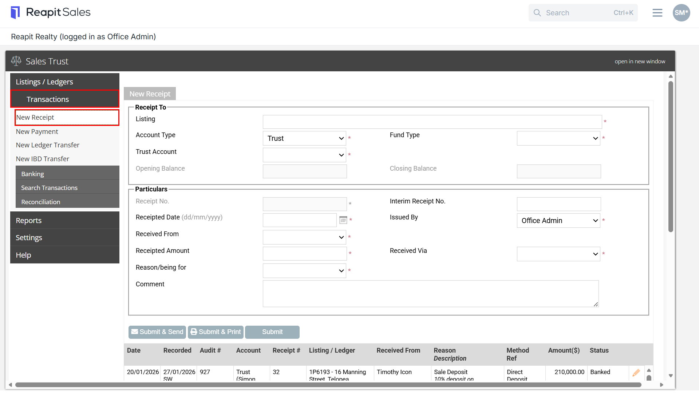The image size is (699, 393).
Task: Open the Settings menu
Action: click(x=65, y=238)
